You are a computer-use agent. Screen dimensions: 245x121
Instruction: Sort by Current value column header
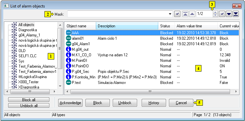(x=228, y=26)
